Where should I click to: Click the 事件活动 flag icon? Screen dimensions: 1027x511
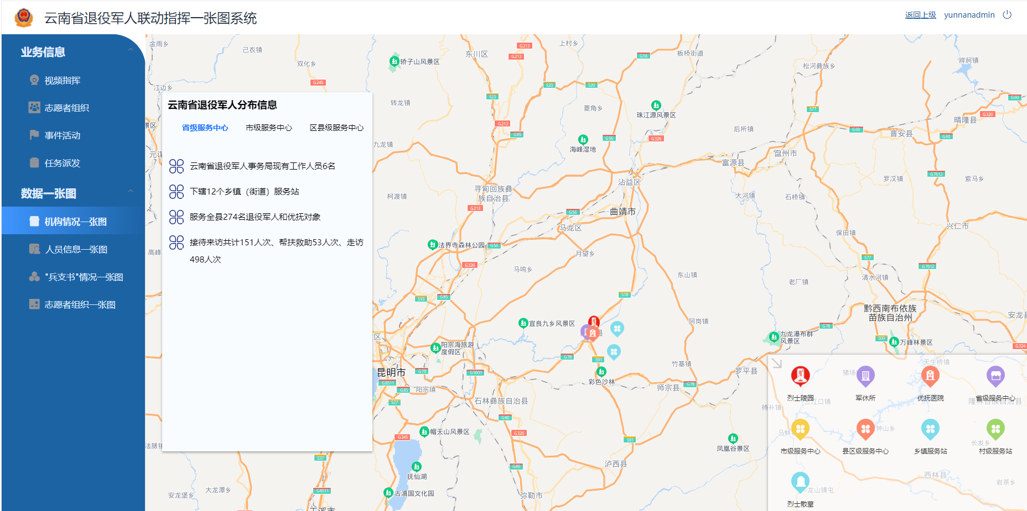(x=34, y=135)
